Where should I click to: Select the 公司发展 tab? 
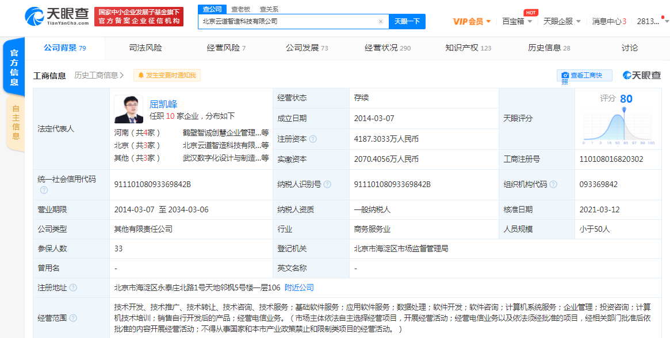pyautogui.click(x=307, y=48)
